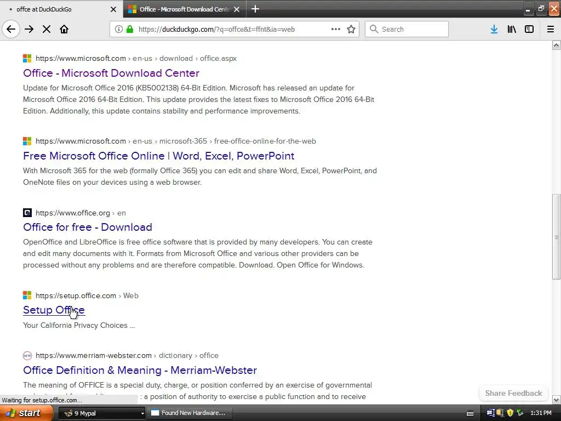Image resolution: width=561 pixels, height=421 pixels.
Task: Click the office.org result favicon
Action: pyautogui.click(x=27, y=213)
